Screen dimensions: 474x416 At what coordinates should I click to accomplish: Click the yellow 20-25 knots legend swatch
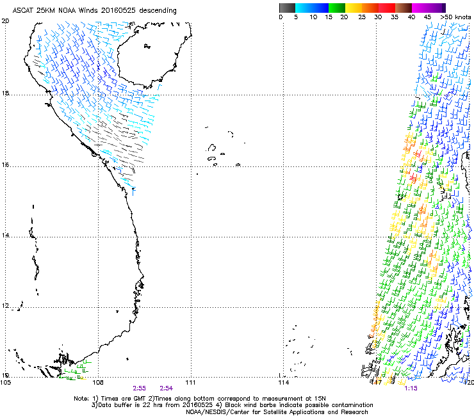click(354, 8)
